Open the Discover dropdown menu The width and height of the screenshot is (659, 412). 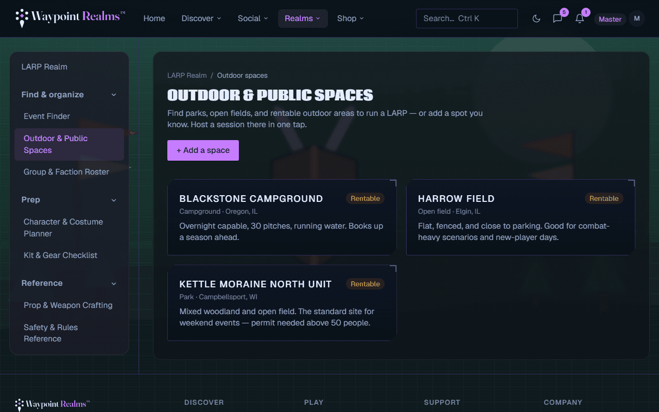[x=201, y=19]
